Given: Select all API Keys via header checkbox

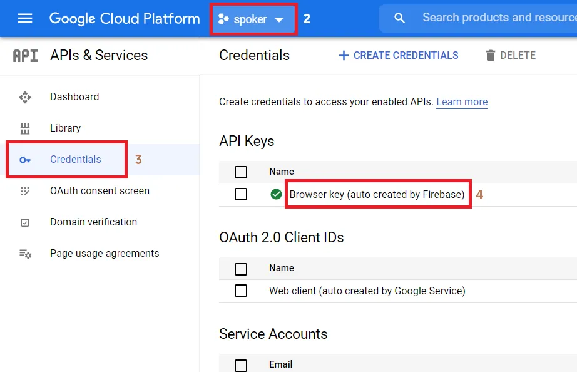Looking at the screenshot, I should (x=241, y=172).
